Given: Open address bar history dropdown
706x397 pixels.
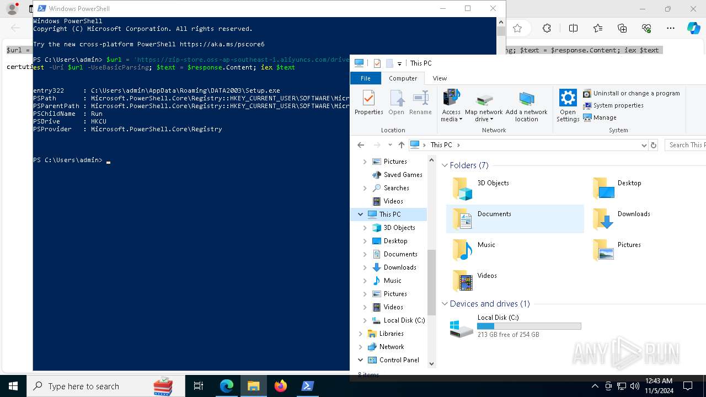Looking at the screenshot, I should (x=644, y=145).
